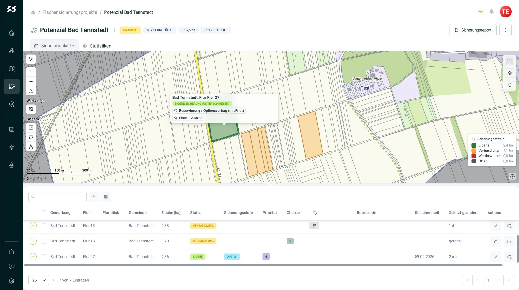Activate the map selection cursor tool

click(31, 60)
